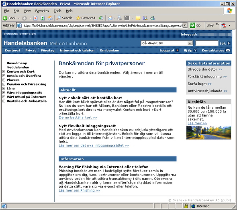Click the Om banken navigation tab

[x=109, y=51]
